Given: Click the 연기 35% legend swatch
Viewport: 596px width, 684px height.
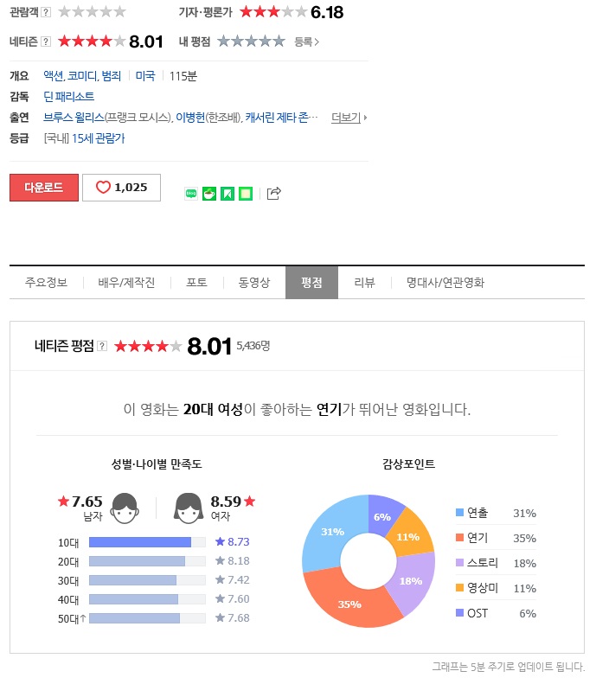Looking at the screenshot, I should point(459,538).
